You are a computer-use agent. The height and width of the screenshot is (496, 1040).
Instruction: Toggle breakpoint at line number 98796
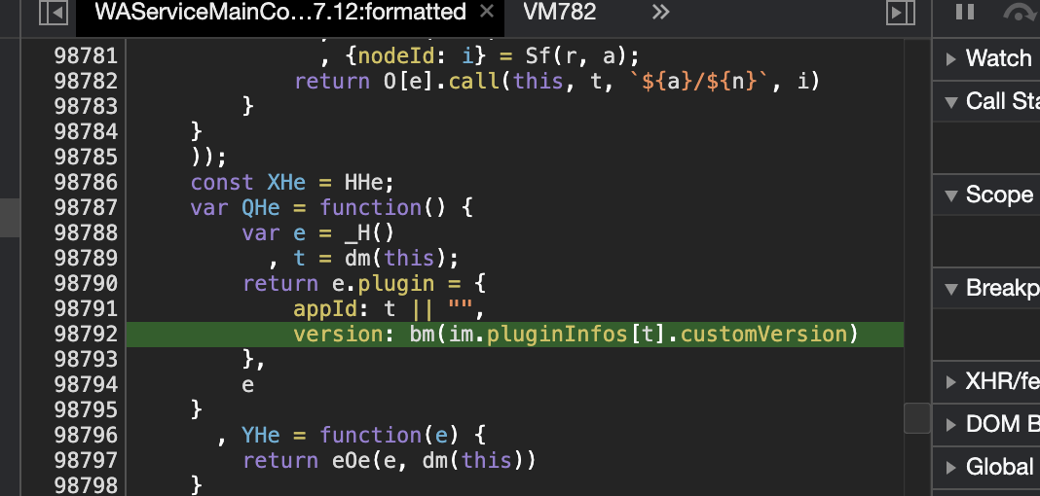click(x=86, y=435)
